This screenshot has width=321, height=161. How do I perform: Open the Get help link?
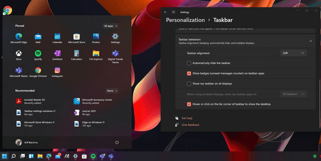coord(187,118)
